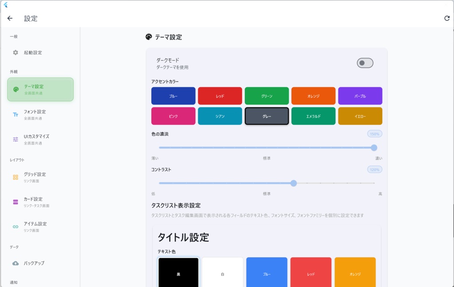Screen dimensions: 454x287
Task: Choose the 白 text color swatch
Action: point(222,273)
